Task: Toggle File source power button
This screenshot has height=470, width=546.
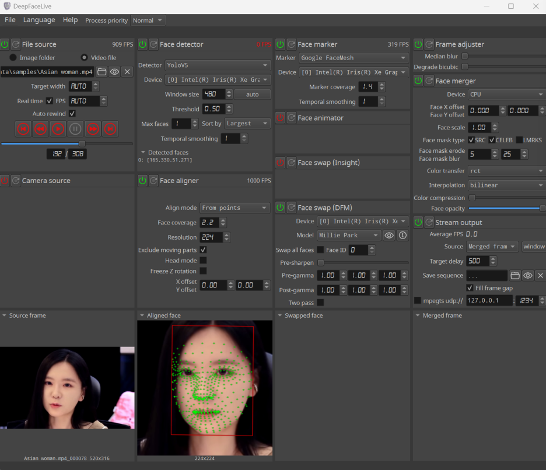Action: pos(5,44)
